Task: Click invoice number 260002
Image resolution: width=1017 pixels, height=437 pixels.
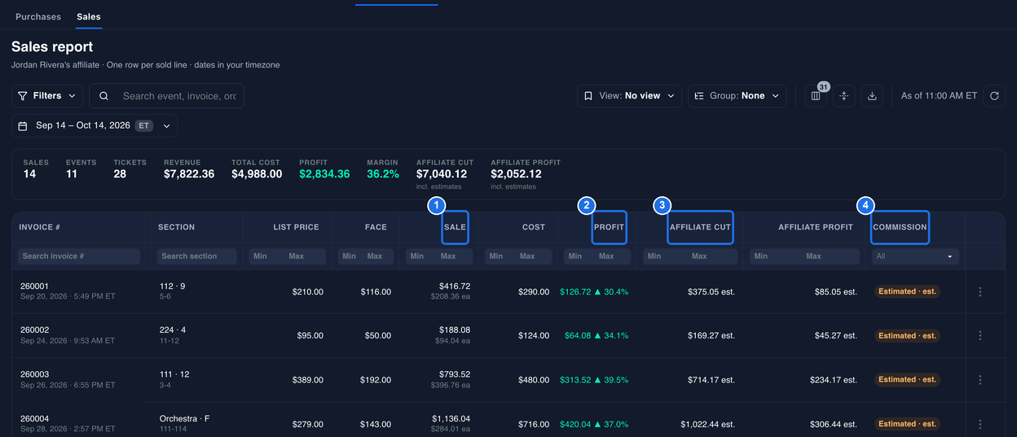Action: (34, 330)
